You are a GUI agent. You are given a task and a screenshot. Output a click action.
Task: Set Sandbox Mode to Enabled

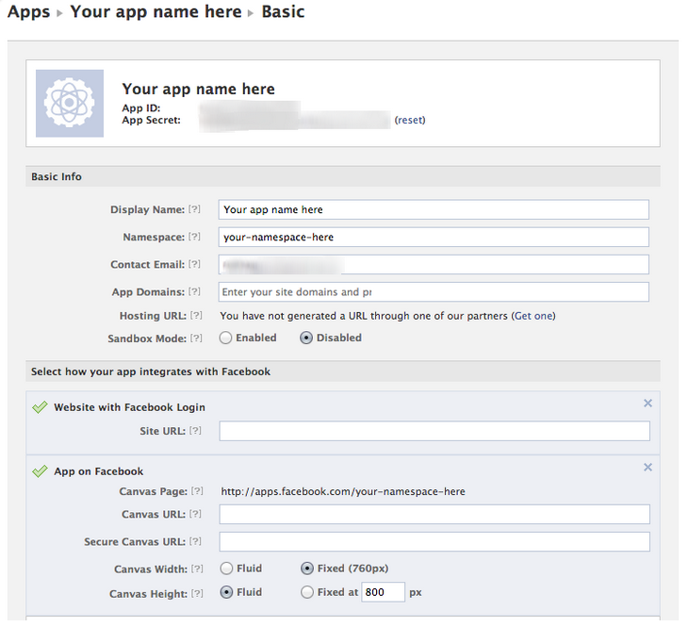[x=225, y=338]
